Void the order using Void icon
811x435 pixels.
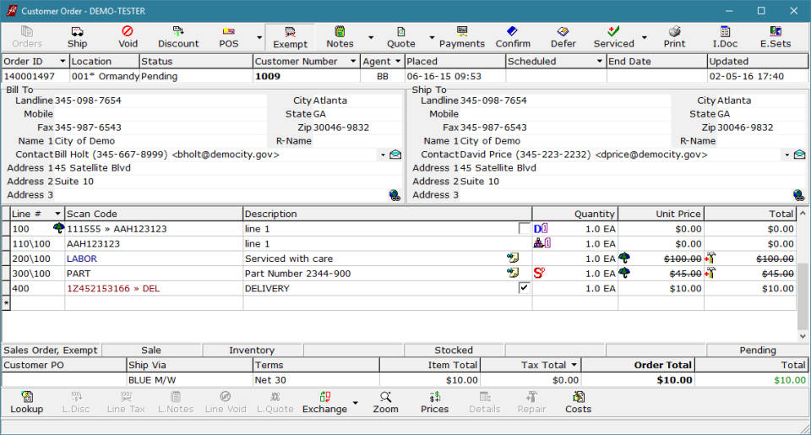128,36
